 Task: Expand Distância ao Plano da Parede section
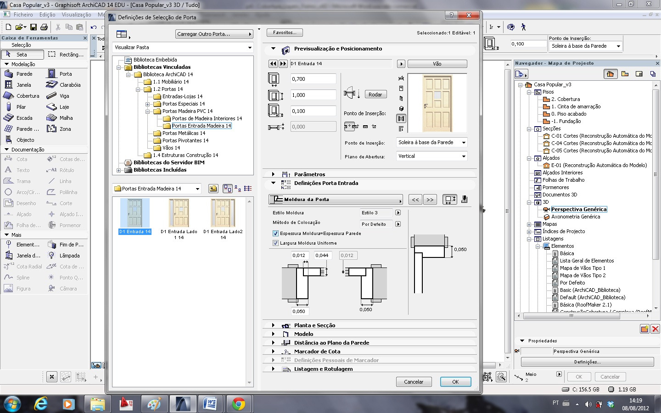click(x=273, y=342)
